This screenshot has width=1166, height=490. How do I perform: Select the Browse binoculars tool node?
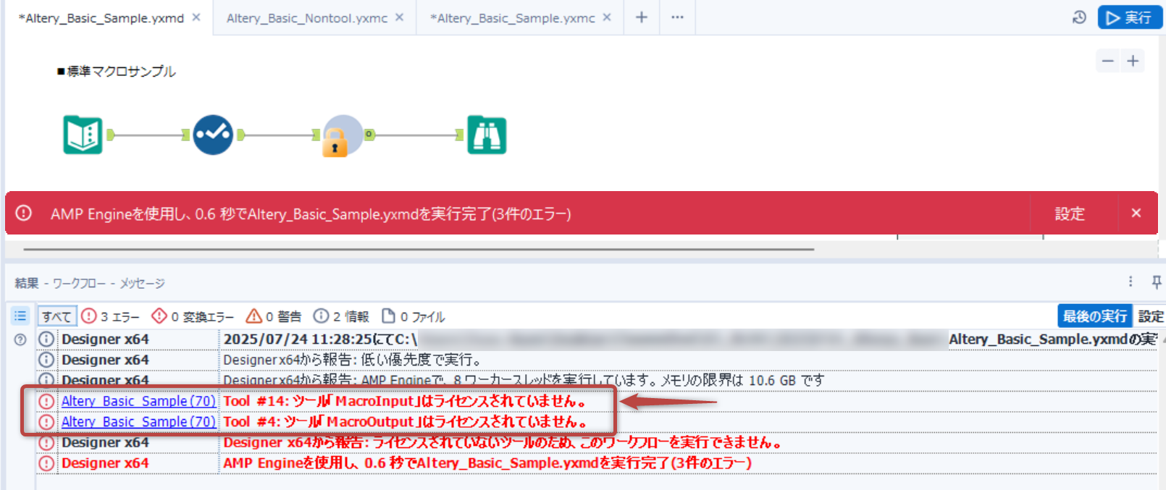click(487, 135)
